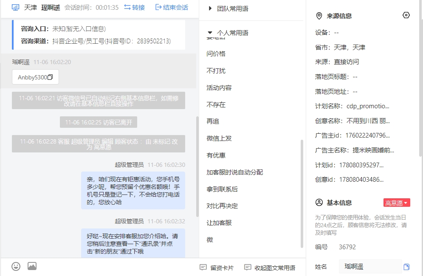Select the 不存在 quick phrase
The width and height of the screenshot is (423, 276).
216,105
